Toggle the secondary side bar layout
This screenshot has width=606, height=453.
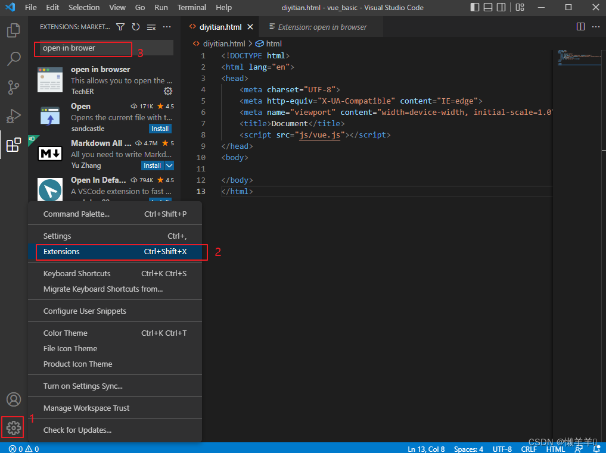coord(502,8)
